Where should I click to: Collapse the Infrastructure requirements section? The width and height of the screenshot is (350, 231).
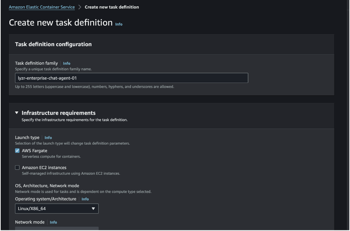click(17, 113)
